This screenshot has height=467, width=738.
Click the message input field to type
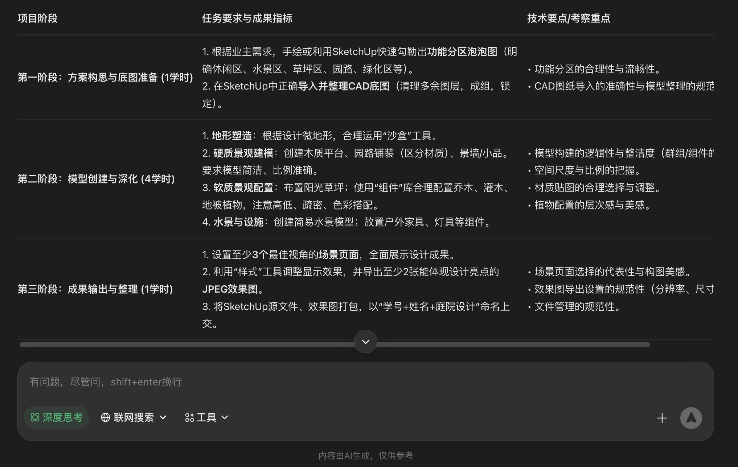tap(254, 382)
